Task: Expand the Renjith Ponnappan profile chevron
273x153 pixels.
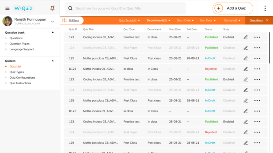Action: [52, 22]
